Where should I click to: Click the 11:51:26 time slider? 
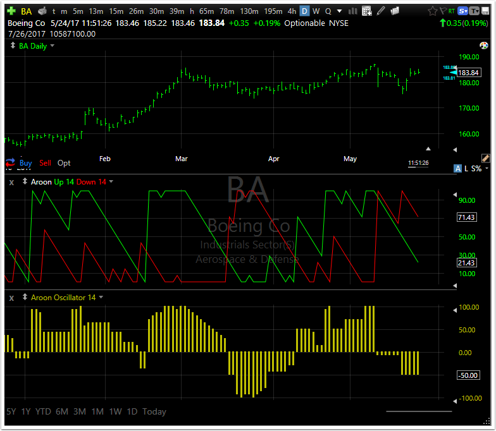click(x=418, y=163)
